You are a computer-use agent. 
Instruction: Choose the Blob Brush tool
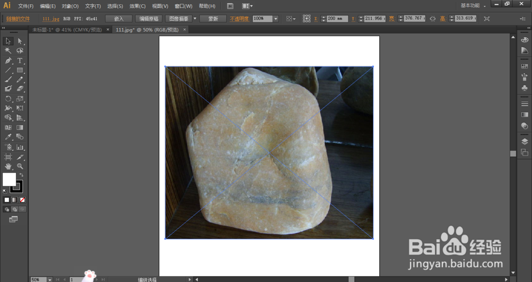coord(8,89)
